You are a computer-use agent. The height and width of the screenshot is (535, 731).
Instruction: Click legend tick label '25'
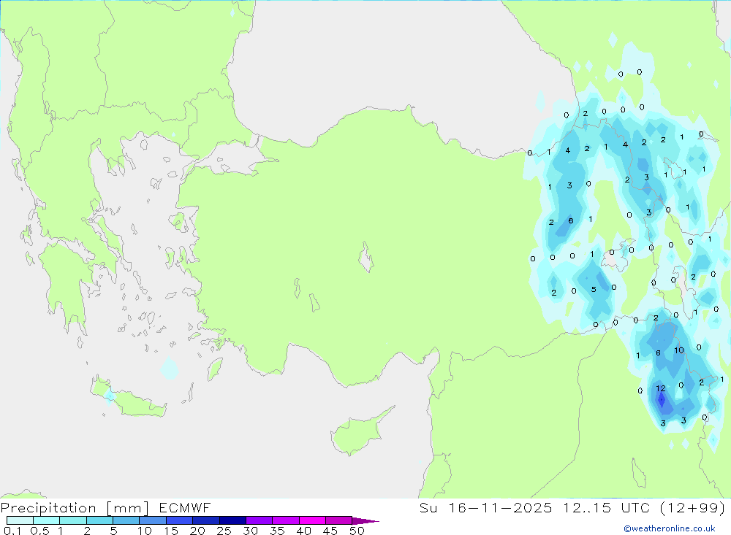pyautogui.click(x=224, y=531)
